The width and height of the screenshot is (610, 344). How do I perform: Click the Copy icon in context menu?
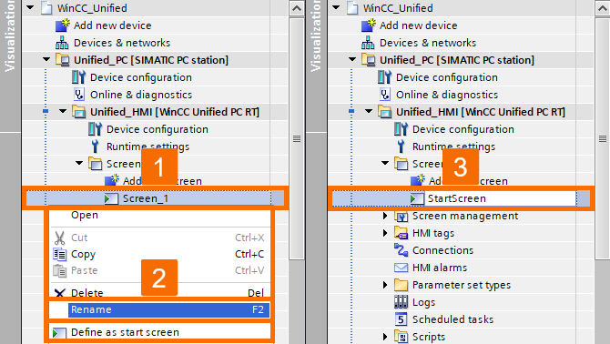coord(59,254)
